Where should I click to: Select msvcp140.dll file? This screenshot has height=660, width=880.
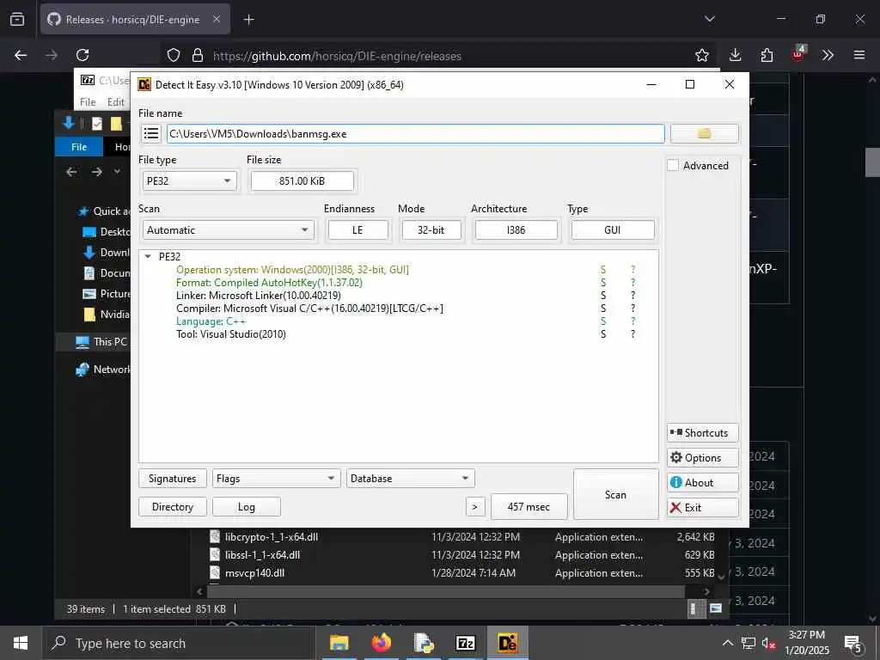tap(254, 572)
